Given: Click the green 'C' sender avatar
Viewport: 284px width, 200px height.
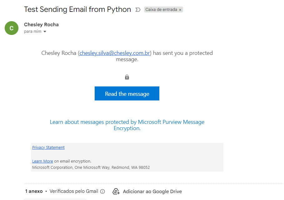Looking at the screenshot, I should pos(12,28).
